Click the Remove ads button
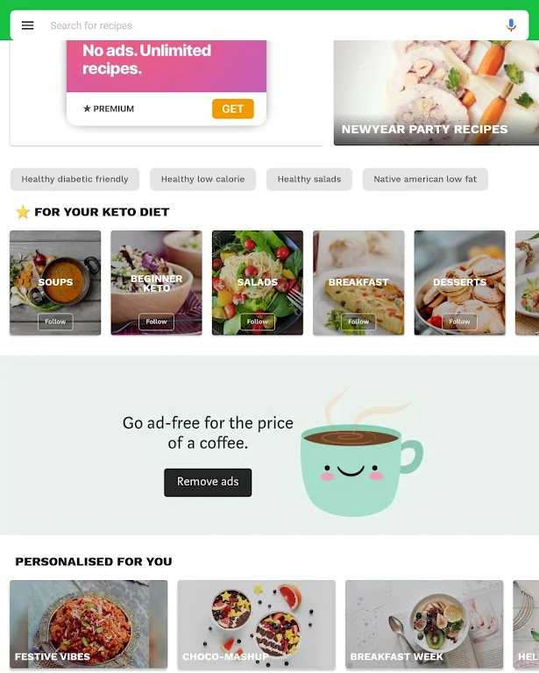This screenshot has width=539, height=673. pos(208,483)
